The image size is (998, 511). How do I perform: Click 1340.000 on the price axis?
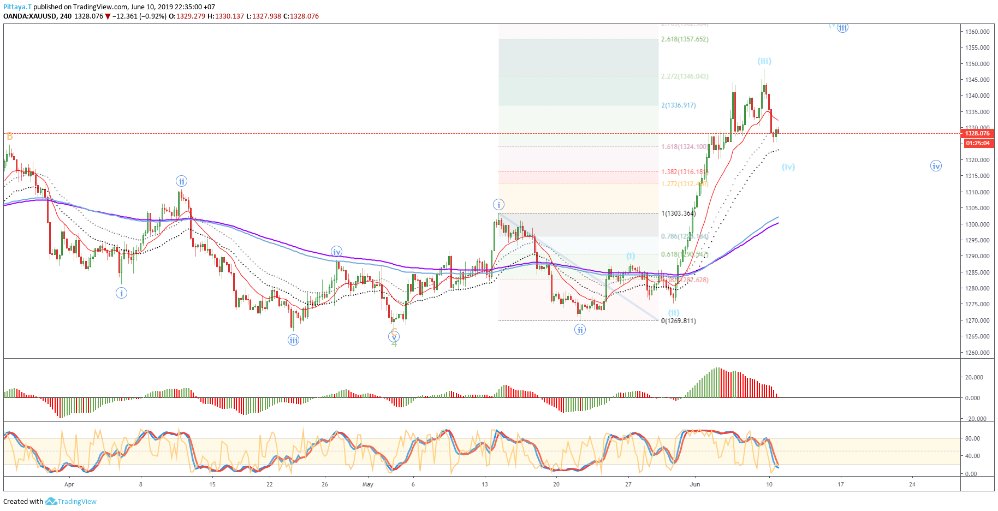(977, 96)
